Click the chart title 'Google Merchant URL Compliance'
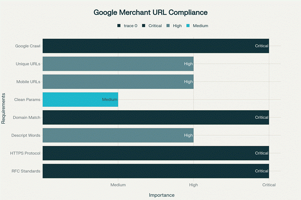Viewport: 301px width, 200px height. pyautogui.click(x=150, y=12)
